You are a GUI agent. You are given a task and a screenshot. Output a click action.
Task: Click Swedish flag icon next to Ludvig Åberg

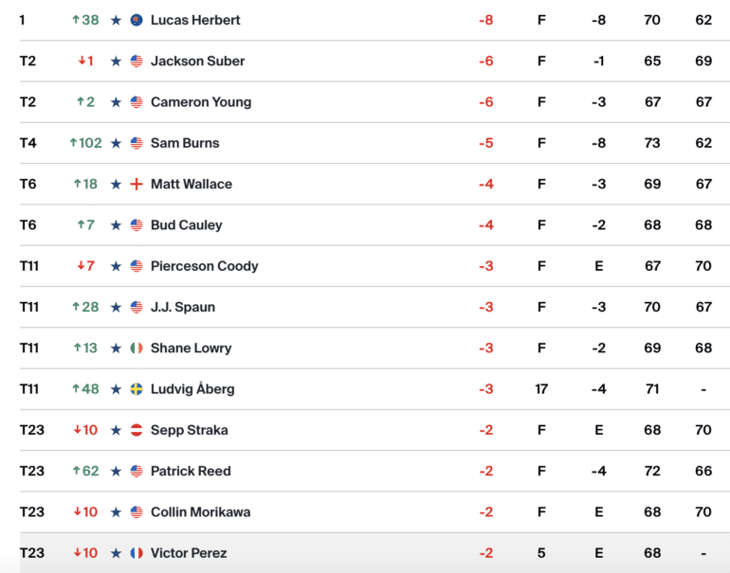[137, 389]
